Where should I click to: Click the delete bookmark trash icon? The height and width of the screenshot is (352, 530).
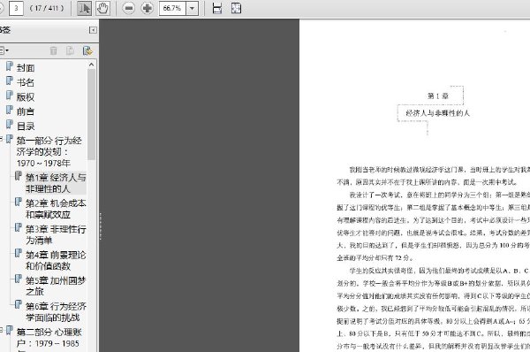pos(53,50)
